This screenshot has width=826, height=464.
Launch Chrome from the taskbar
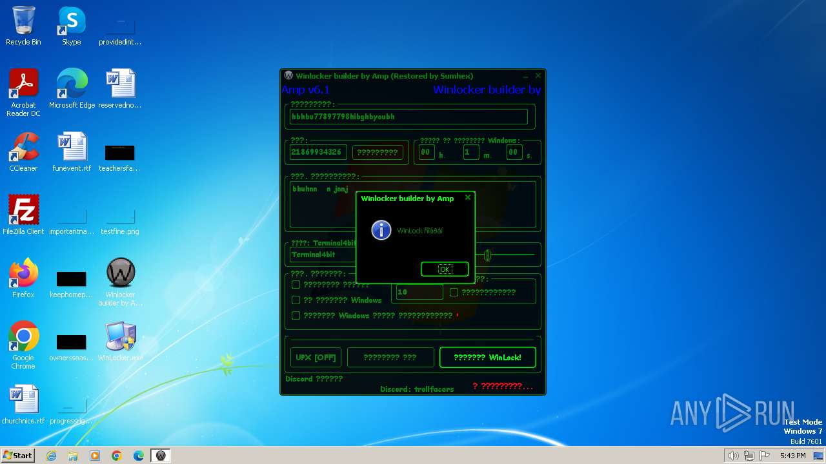tap(117, 456)
